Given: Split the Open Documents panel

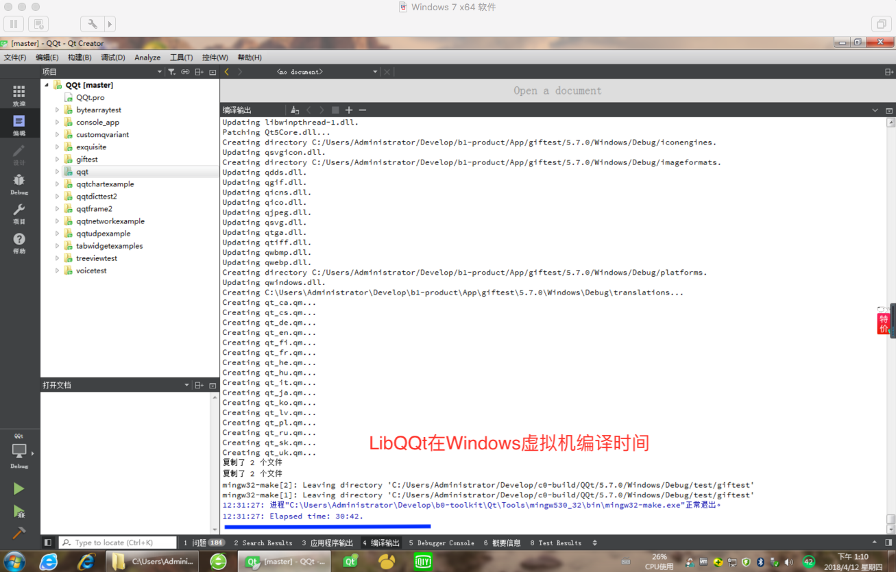Looking at the screenshot, I should pos(199,385).
